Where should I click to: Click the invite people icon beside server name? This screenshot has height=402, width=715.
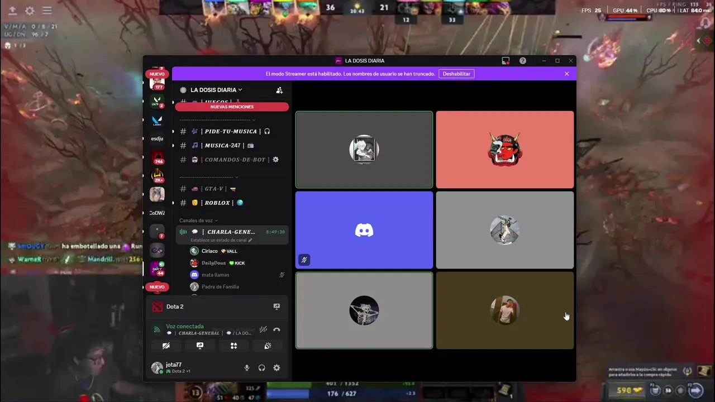click(279, 90)
